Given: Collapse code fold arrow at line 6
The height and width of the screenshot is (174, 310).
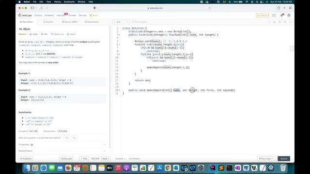Looking at the screenshot, I should pos(120,44).
